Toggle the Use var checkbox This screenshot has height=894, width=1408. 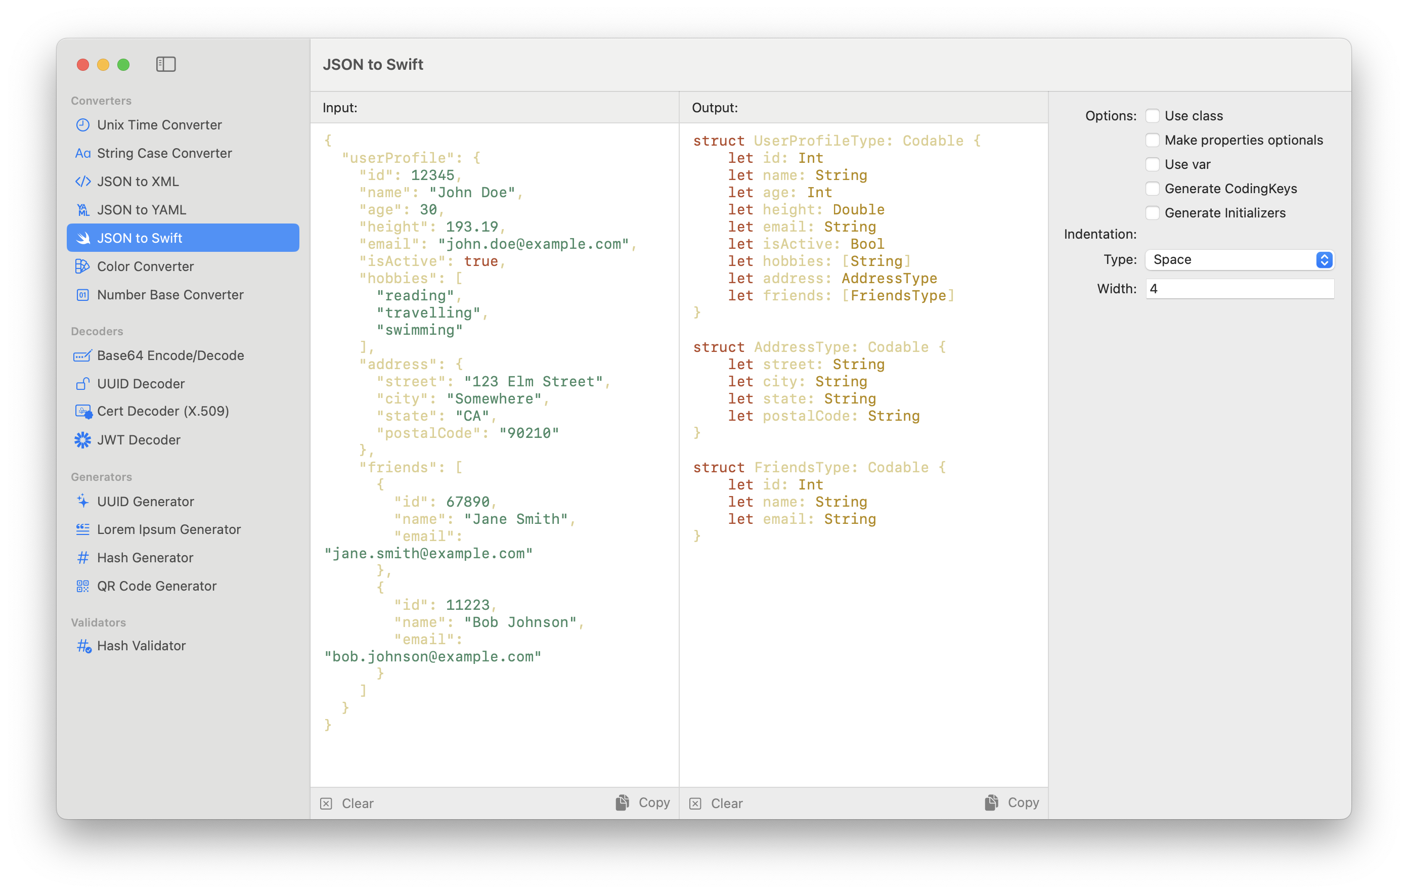(1153, 163)
